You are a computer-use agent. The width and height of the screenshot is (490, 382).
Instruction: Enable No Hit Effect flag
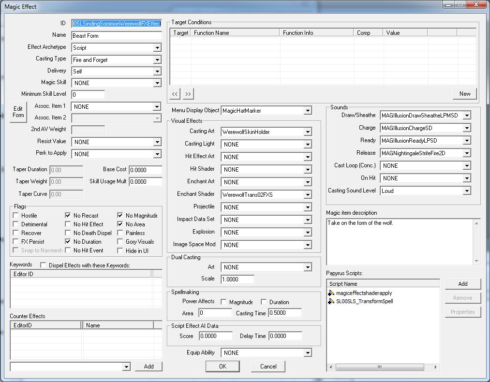[68, 224]
